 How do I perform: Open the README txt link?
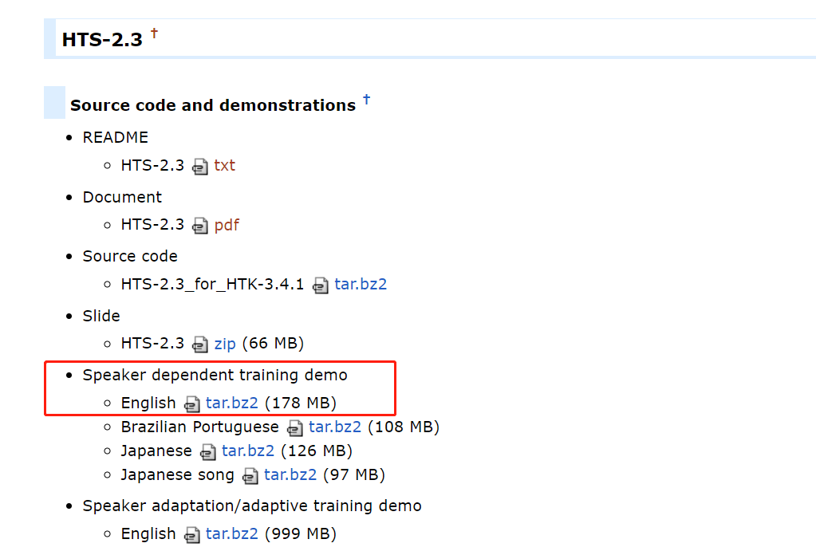pyautogui.click(x=225, y=165)
